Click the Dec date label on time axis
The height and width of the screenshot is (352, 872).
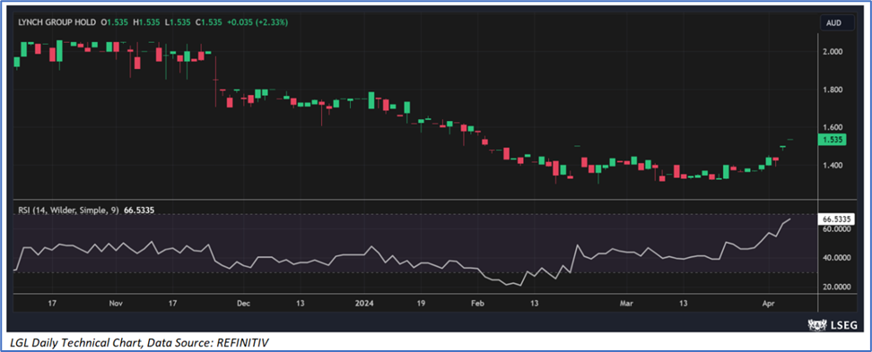(244, 304)
